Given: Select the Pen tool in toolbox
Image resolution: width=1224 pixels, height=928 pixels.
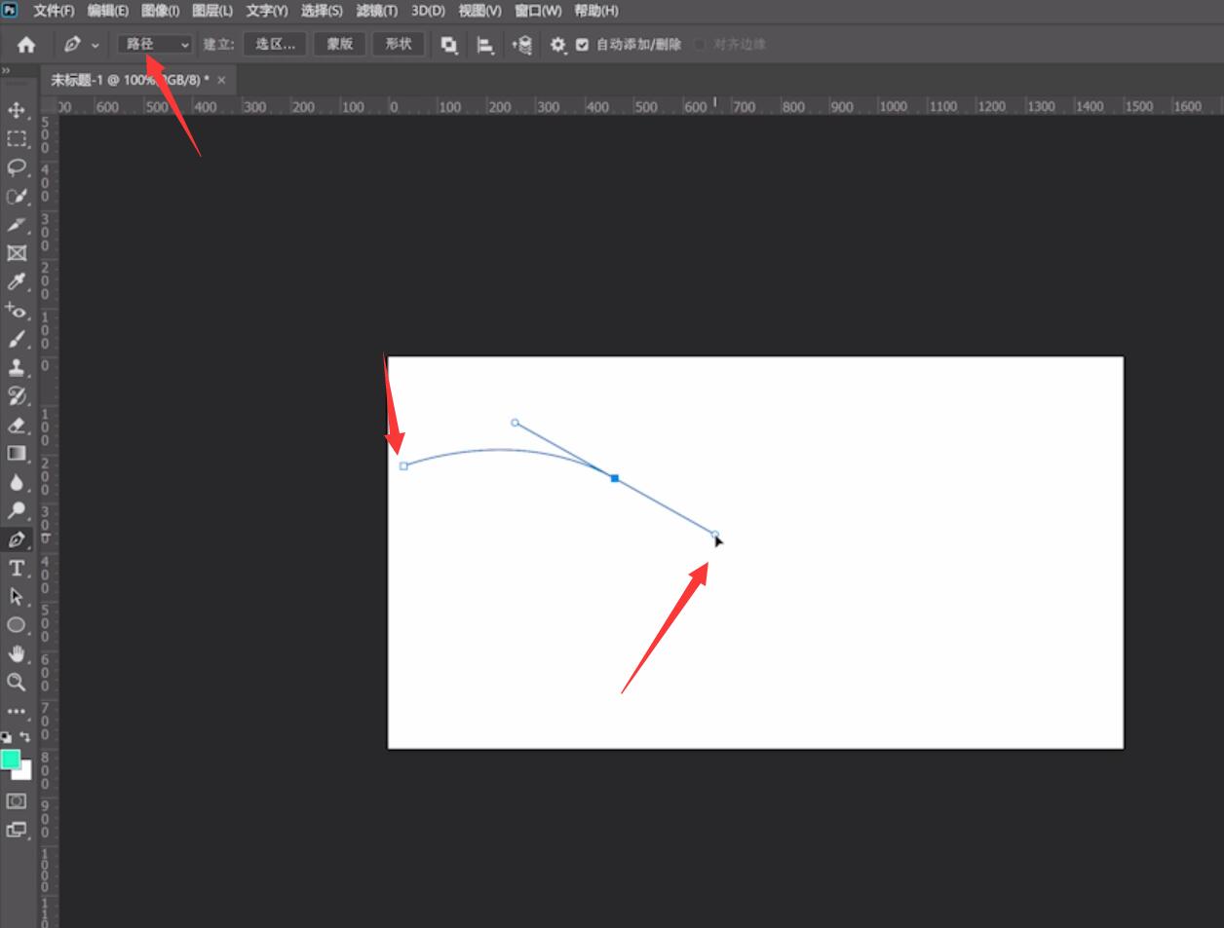Looking at the screenshot, I should (x=17, y=538).
